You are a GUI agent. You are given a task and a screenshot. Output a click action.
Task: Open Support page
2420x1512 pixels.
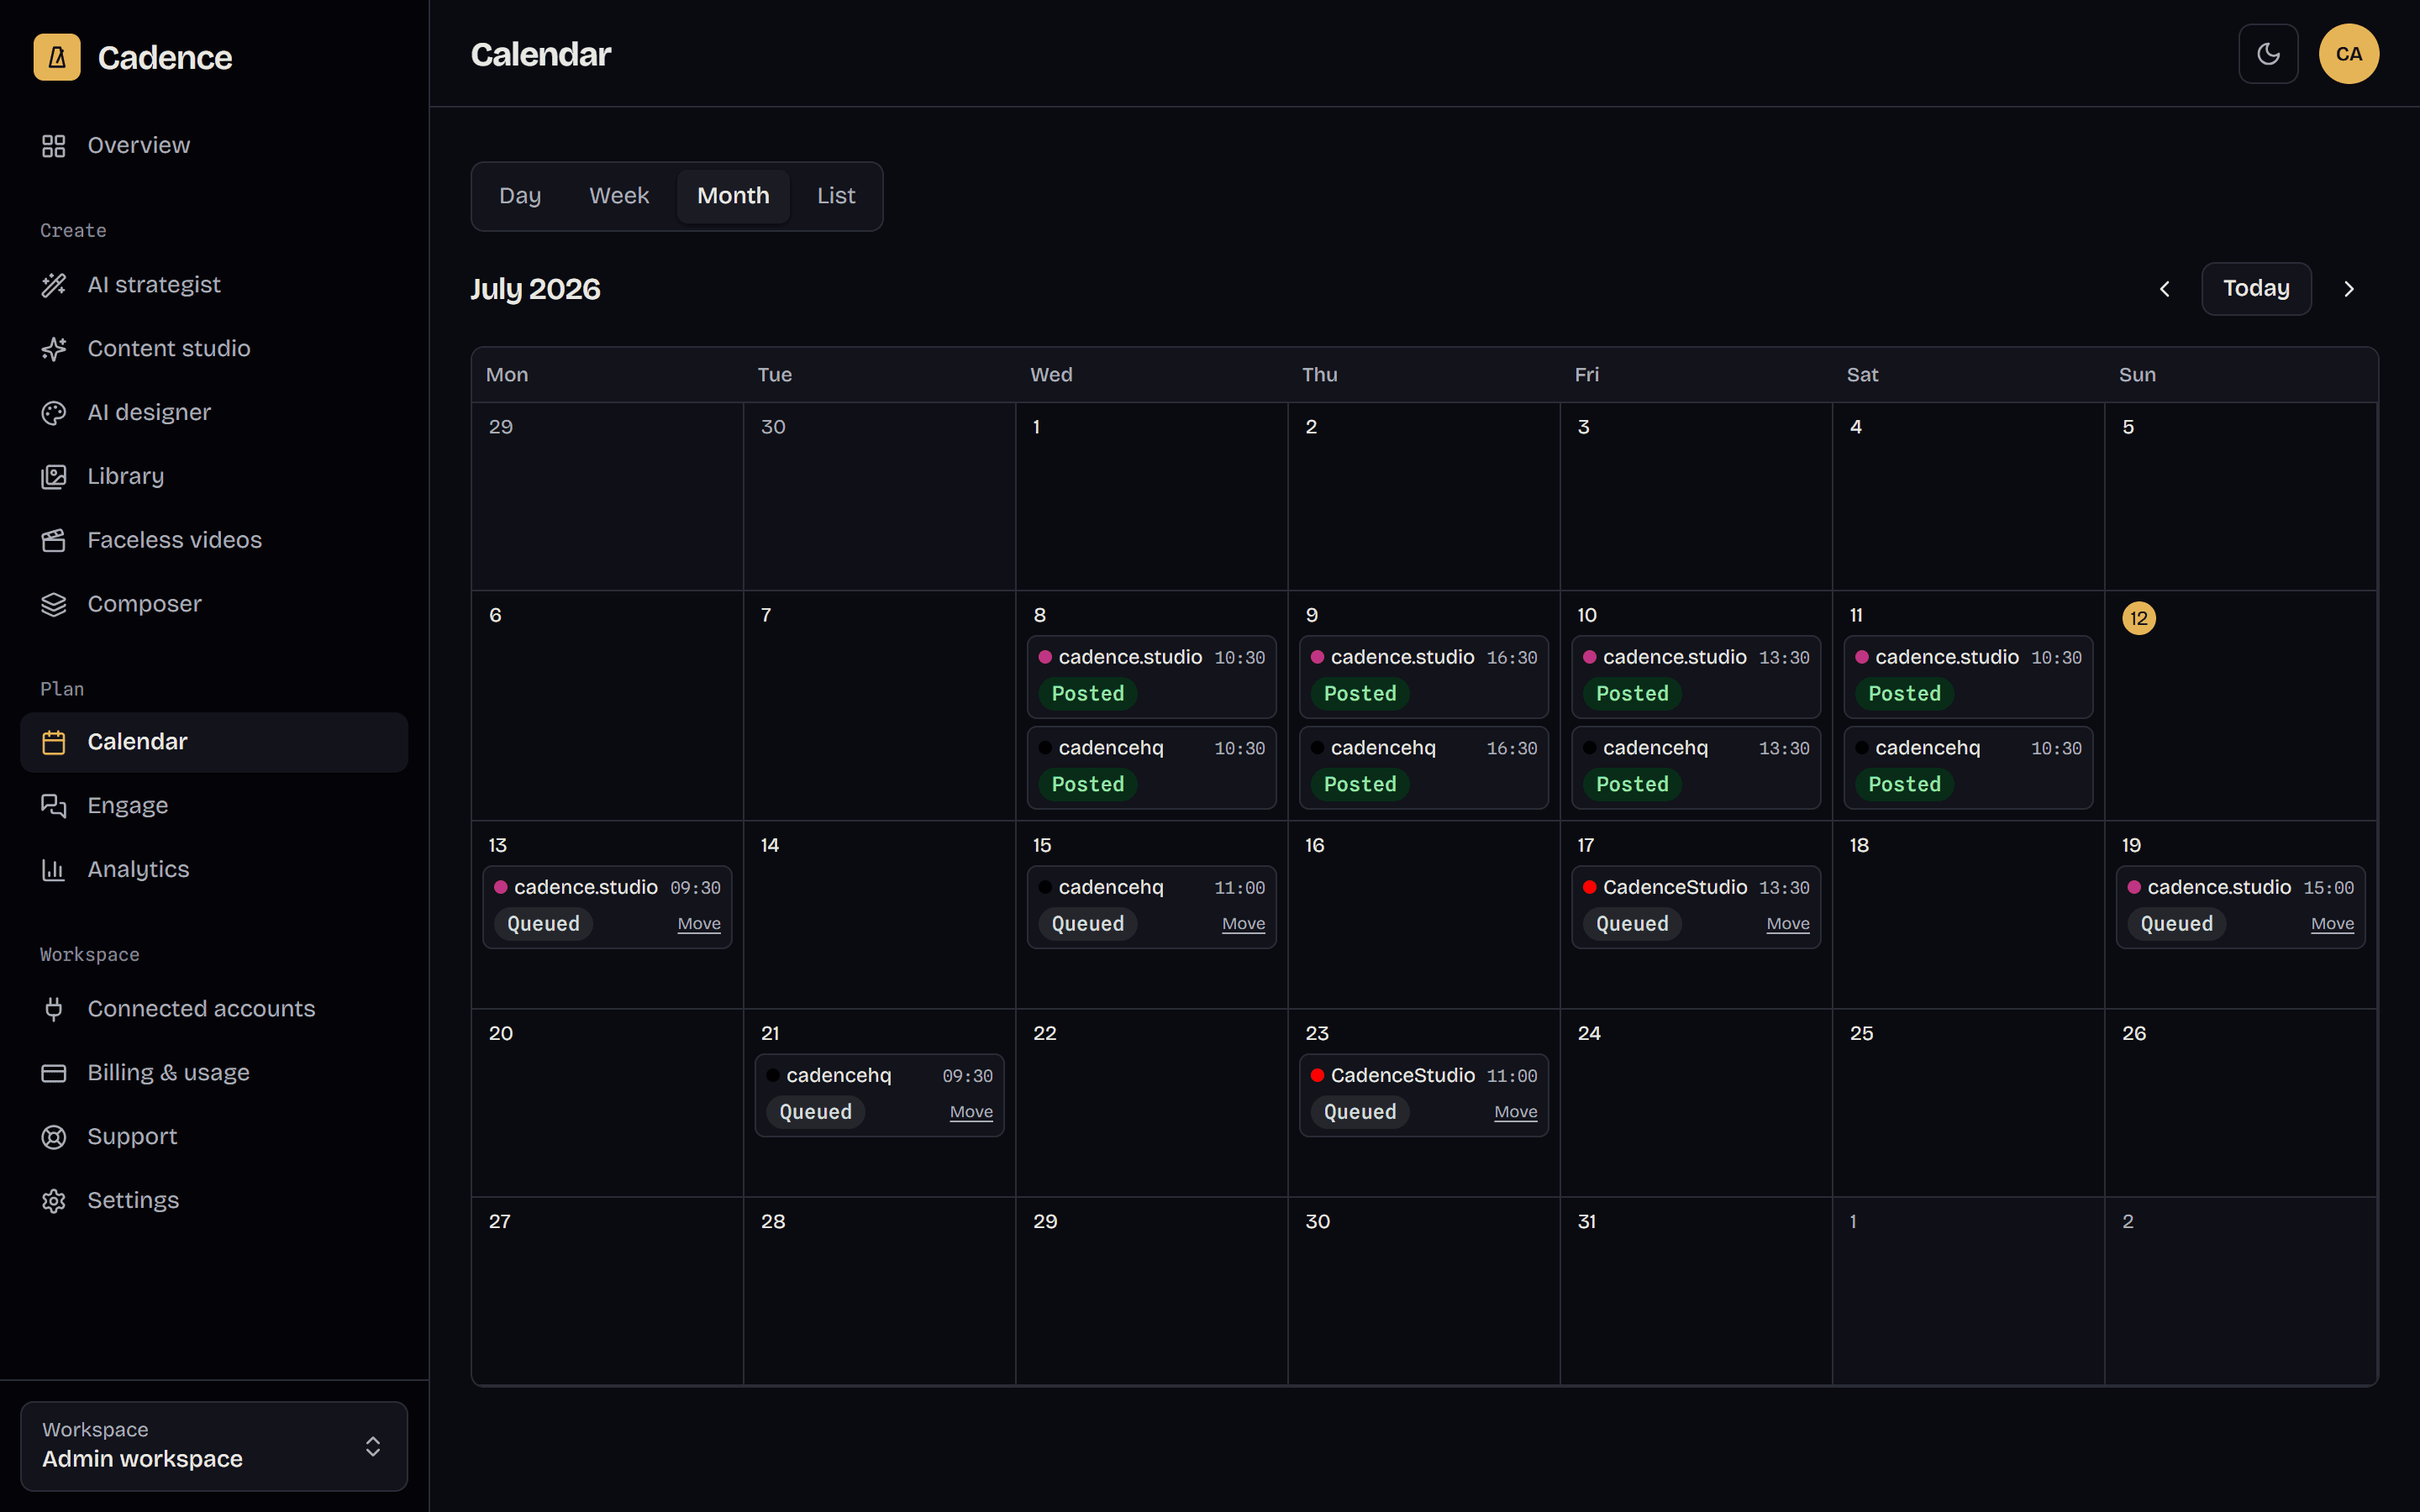pos(214,1137)
